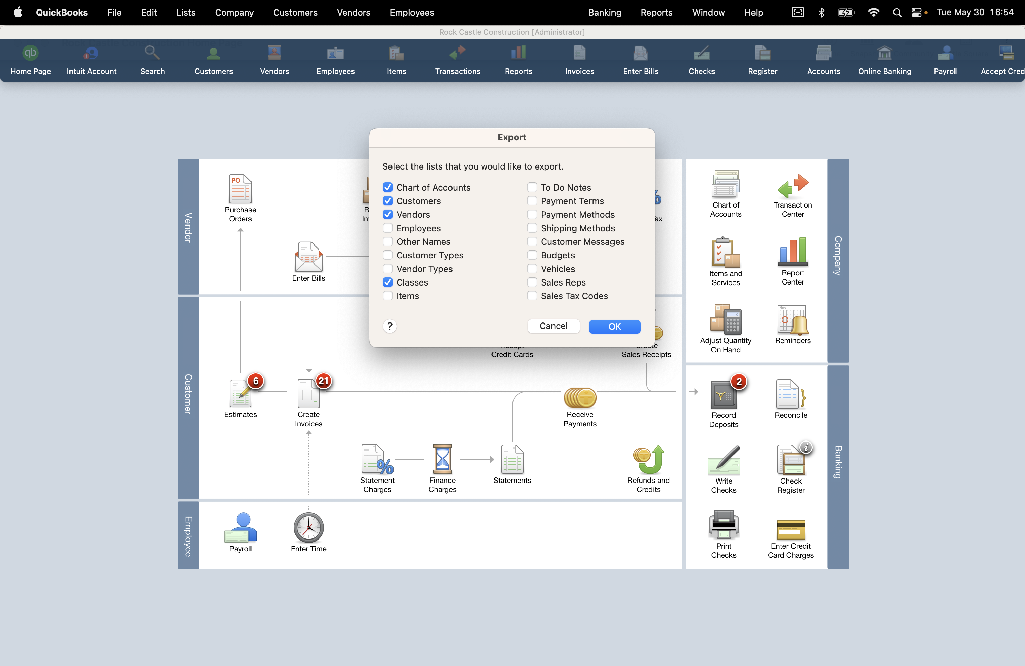The height and width of the screenshot is (666, 1025).
Task: Open Register toolbar icon
Action: (762, 60)
